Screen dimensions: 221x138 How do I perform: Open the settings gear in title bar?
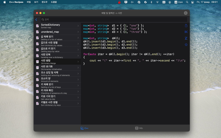186,13
